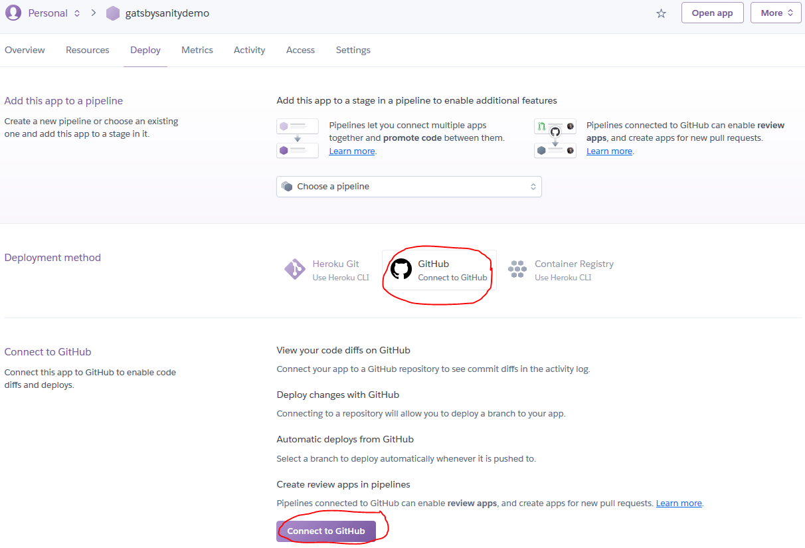Open the Personal account switcher dropdown

pos(54,13)
